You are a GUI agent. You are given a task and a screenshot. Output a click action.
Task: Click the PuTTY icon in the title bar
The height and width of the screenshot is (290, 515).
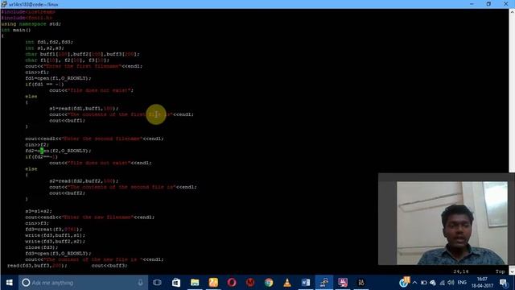(4, 4)
